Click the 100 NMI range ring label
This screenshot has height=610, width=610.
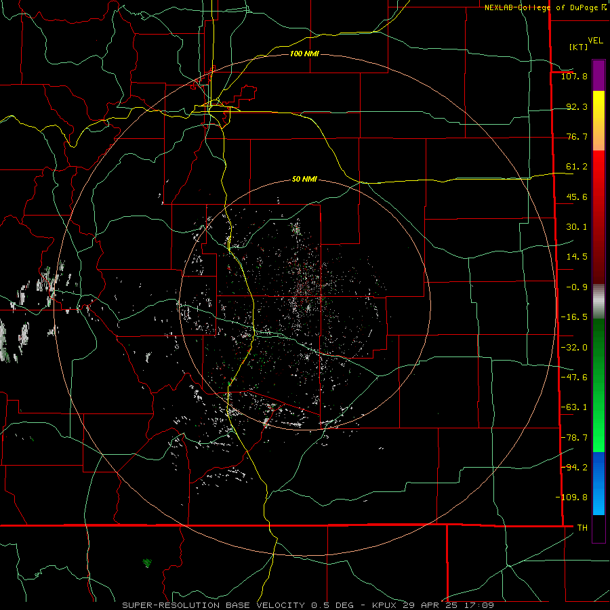click(x=304, y=54)
